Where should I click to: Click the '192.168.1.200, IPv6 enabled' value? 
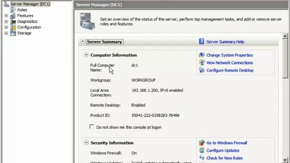coord(157,90)
